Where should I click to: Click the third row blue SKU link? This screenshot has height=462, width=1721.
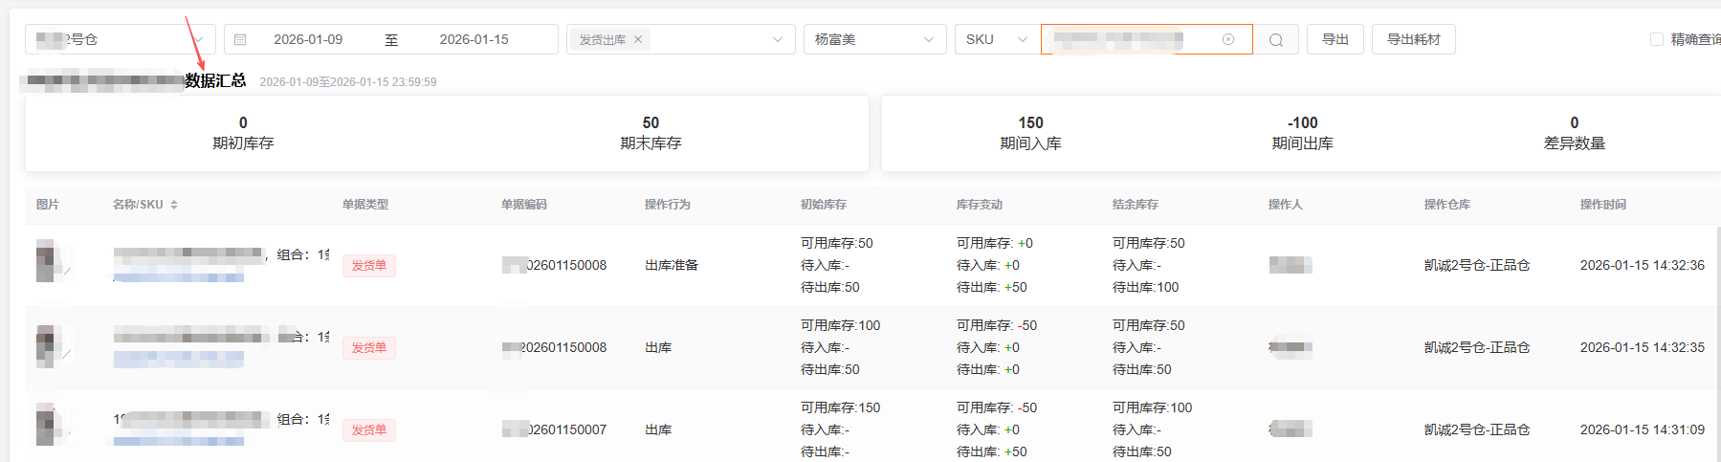178,441
